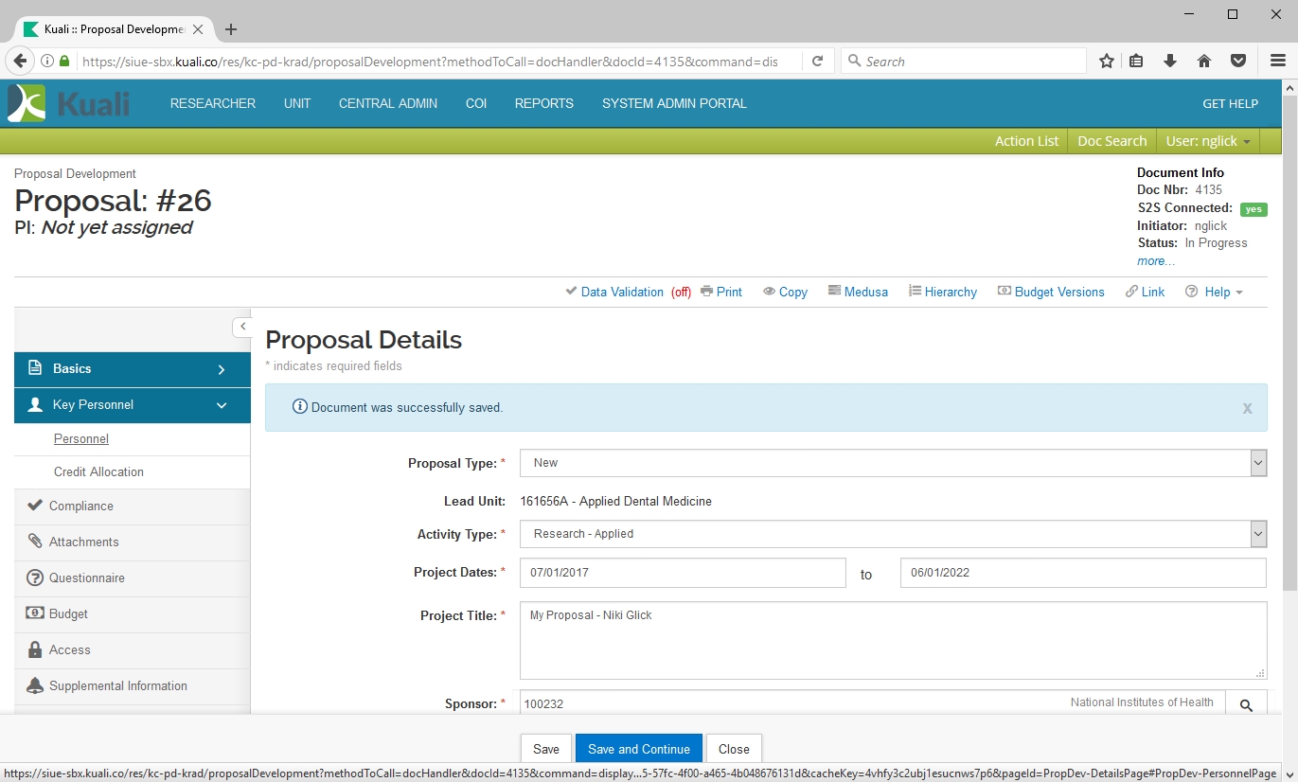Dismiss the successfully saved message
Viewport: 1298px width, 782px height.
(1247, 408)
